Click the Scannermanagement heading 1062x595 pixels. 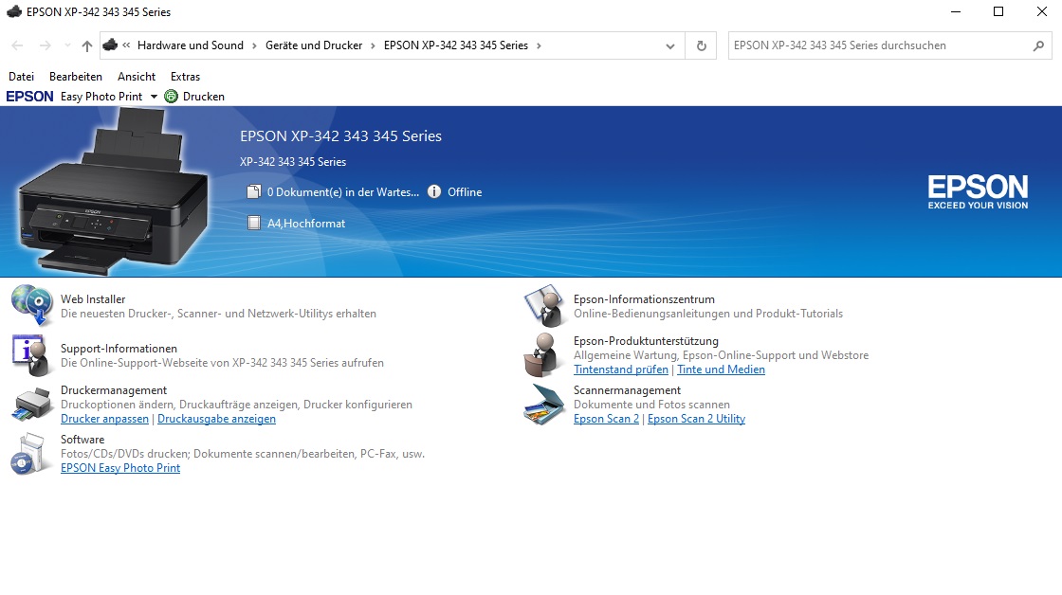click(627, 390)
